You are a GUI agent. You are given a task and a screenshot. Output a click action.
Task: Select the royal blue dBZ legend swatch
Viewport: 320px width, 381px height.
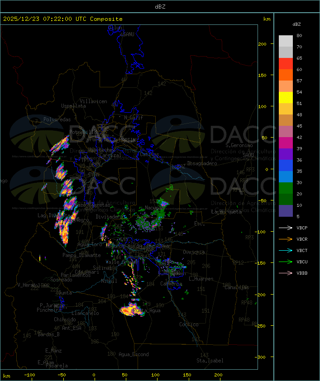coord(286,166)
